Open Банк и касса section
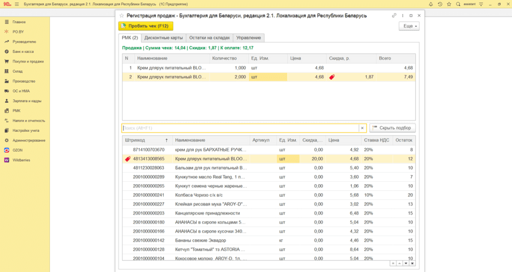Viewport: 512px width, 272px height. 23,51
